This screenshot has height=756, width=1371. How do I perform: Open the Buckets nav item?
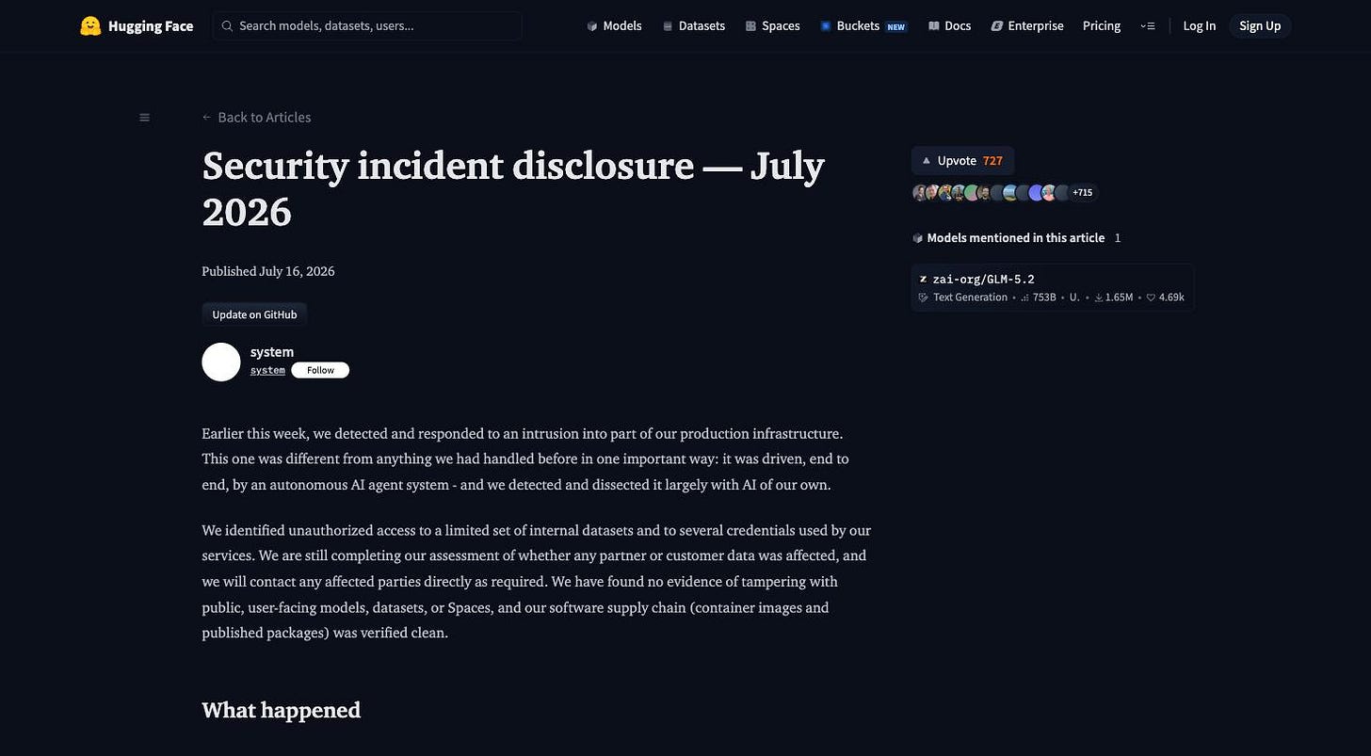(863, 26)
